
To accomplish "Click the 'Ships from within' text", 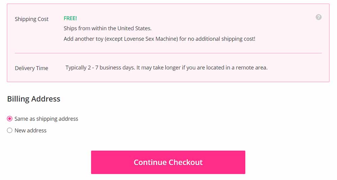I will tap(85, 29).
